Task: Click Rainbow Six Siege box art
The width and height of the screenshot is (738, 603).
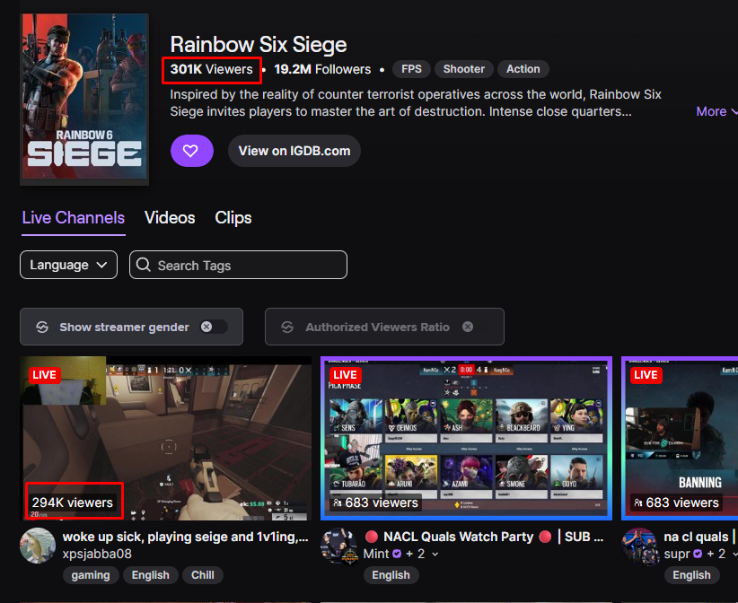Action: click(x=84, y=100)
